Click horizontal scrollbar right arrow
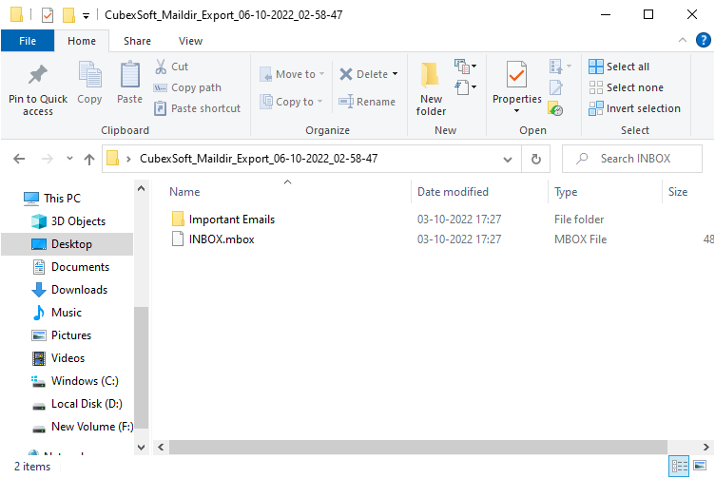Image resolution: width=715 pixels, height=478 pixels. [x=705, y=447]
